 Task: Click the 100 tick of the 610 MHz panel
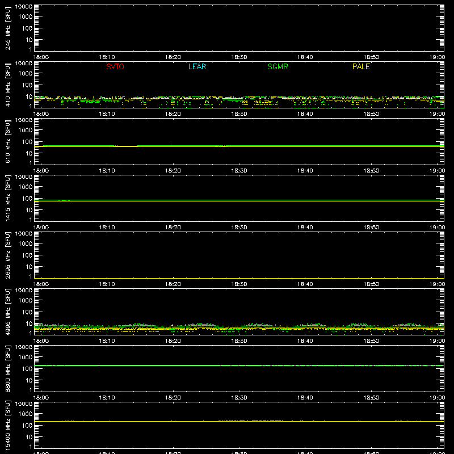[27, 142]
